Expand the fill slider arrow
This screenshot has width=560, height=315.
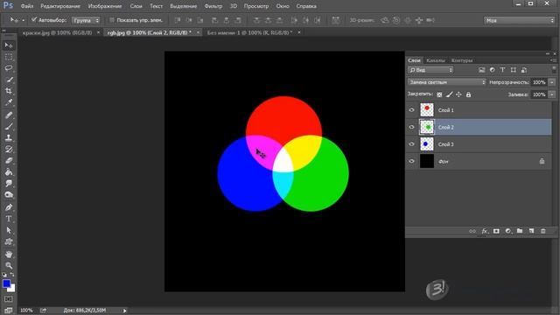552,94
